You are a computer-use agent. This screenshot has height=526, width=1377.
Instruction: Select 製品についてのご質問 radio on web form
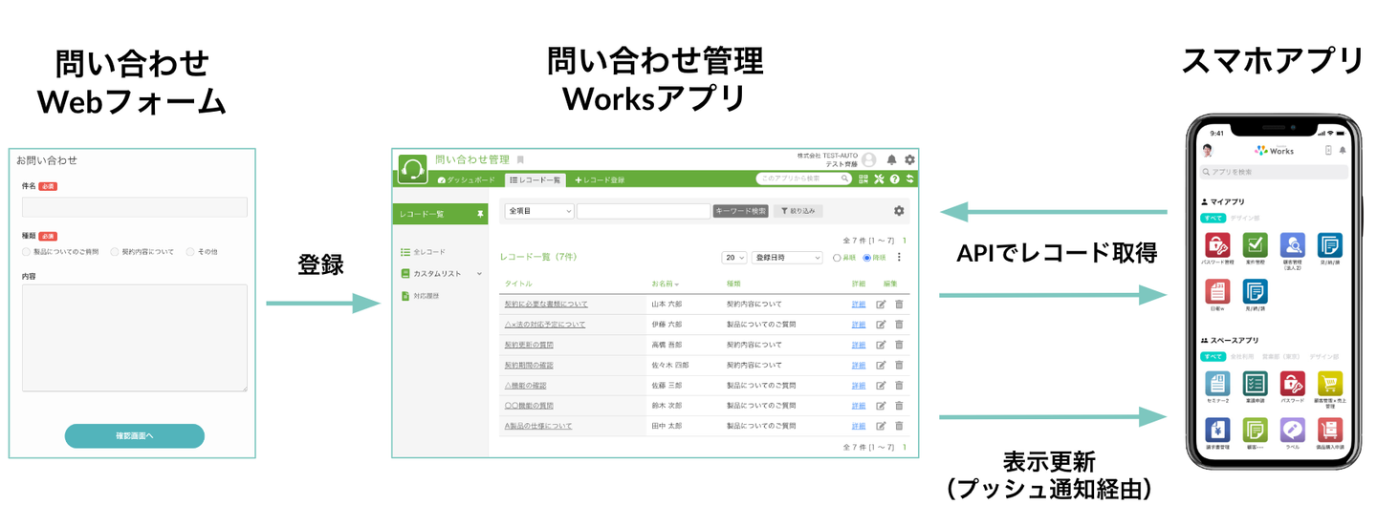[26, 252]
